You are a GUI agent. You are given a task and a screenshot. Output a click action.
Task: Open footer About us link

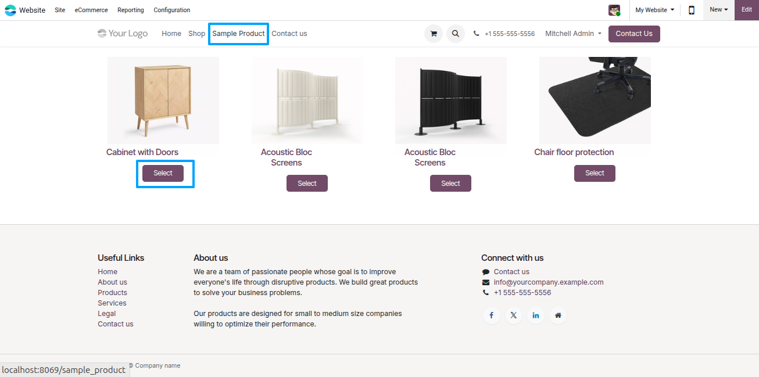[112, 282]
